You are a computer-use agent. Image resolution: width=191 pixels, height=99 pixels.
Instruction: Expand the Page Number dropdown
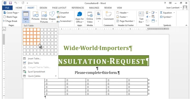tap(126, 21)
